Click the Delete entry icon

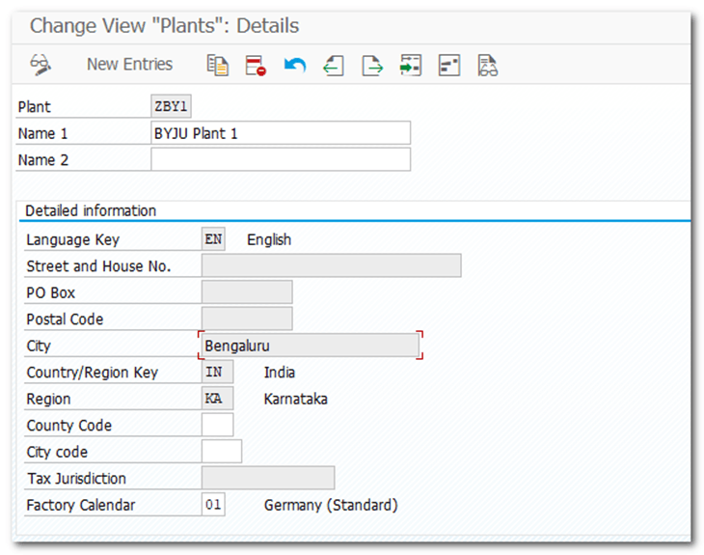(255, 66)
